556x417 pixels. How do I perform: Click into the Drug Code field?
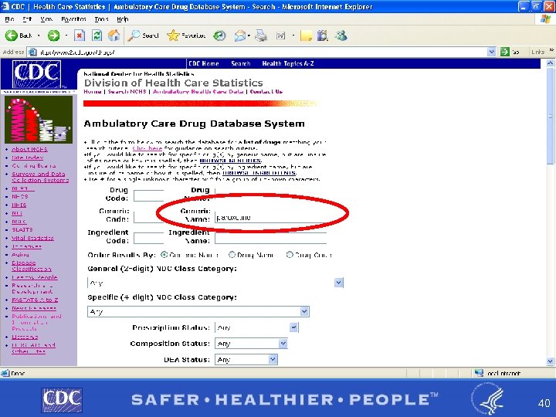point(148,195)
